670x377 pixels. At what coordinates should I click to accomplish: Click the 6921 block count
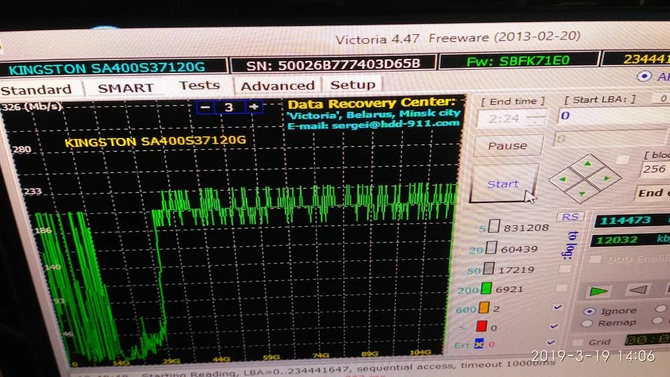pyautogui.click(x=509, y=289)
